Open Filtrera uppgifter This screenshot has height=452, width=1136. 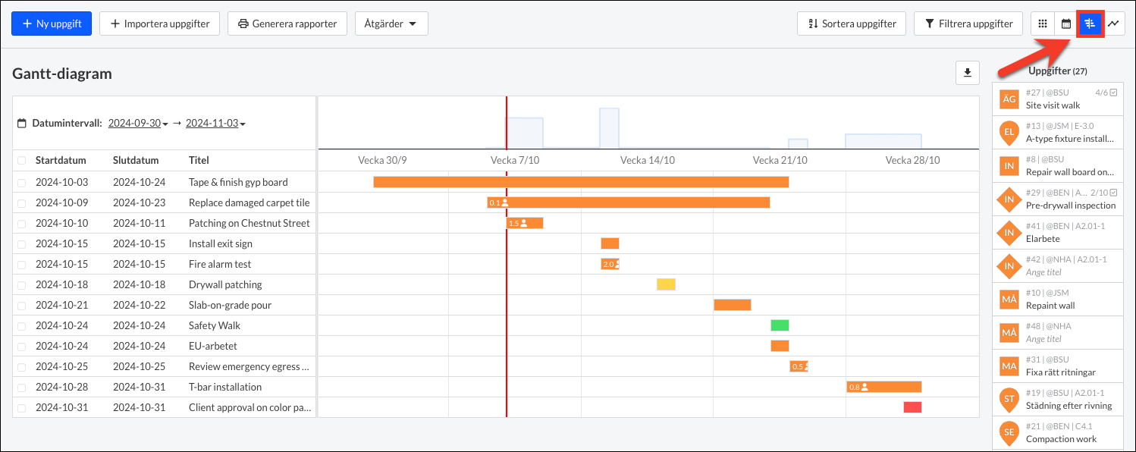(968, 24)
